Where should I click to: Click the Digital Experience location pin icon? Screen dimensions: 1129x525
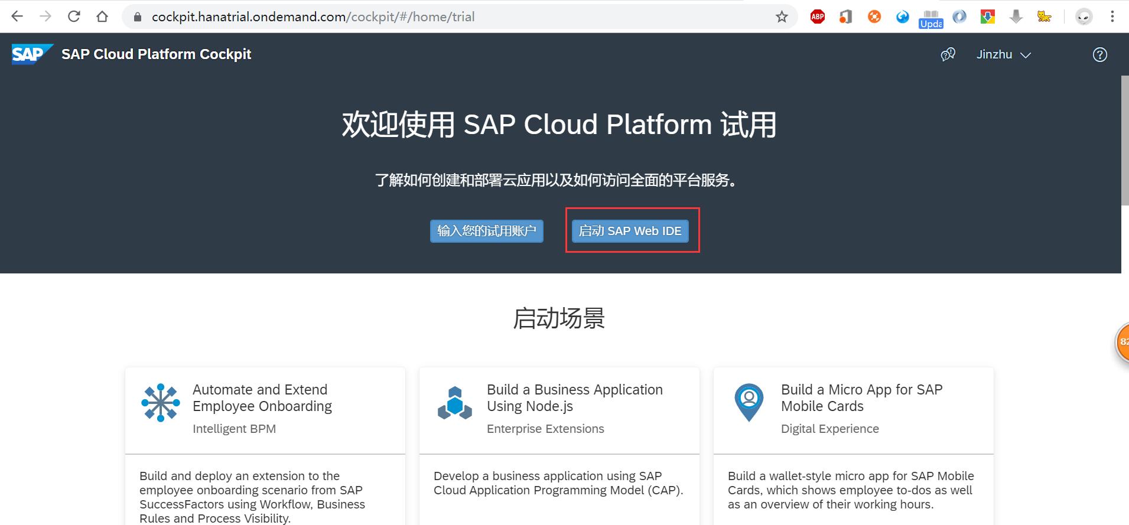[x=749, y=402]
